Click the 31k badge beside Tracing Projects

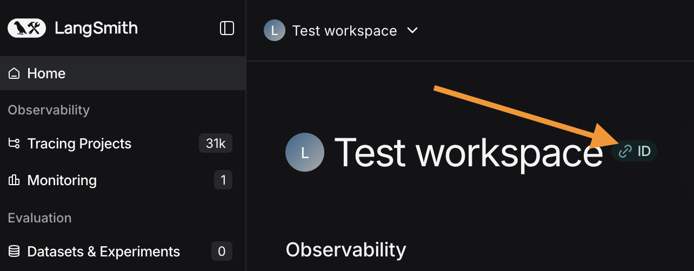[216, 144]
